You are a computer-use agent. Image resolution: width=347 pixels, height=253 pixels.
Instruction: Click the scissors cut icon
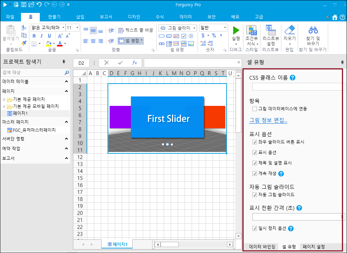click(24, 28)
